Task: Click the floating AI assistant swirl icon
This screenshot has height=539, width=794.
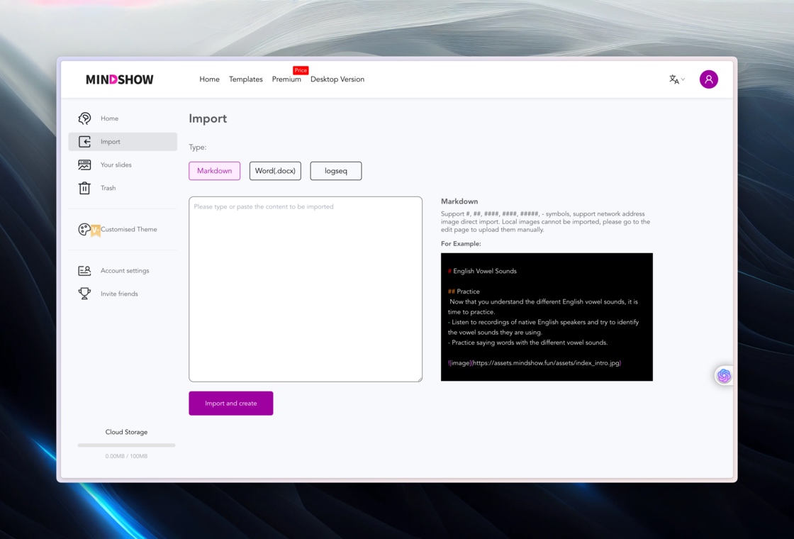Action: [x=724, y=375]
